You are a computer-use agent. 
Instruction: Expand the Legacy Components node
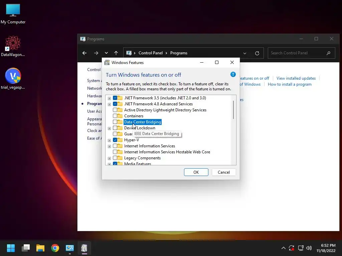click(x=109, y=158)
